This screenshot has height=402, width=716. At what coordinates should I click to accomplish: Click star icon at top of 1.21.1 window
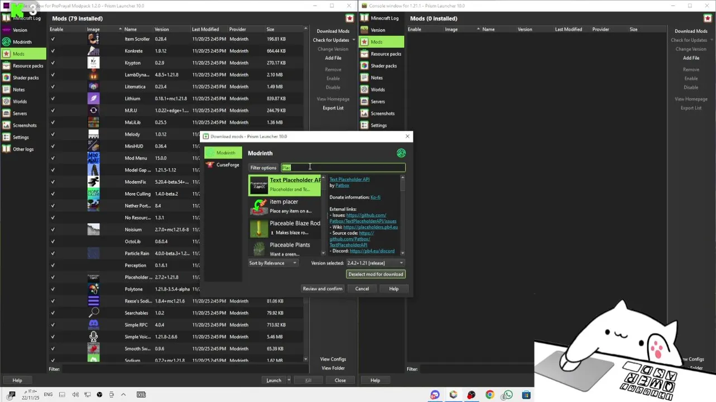point(708,18)
